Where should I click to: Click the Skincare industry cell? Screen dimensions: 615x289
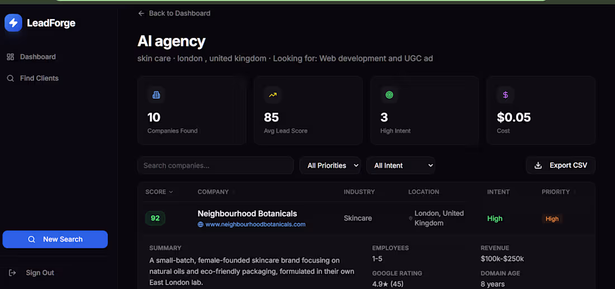click(358, 218)
